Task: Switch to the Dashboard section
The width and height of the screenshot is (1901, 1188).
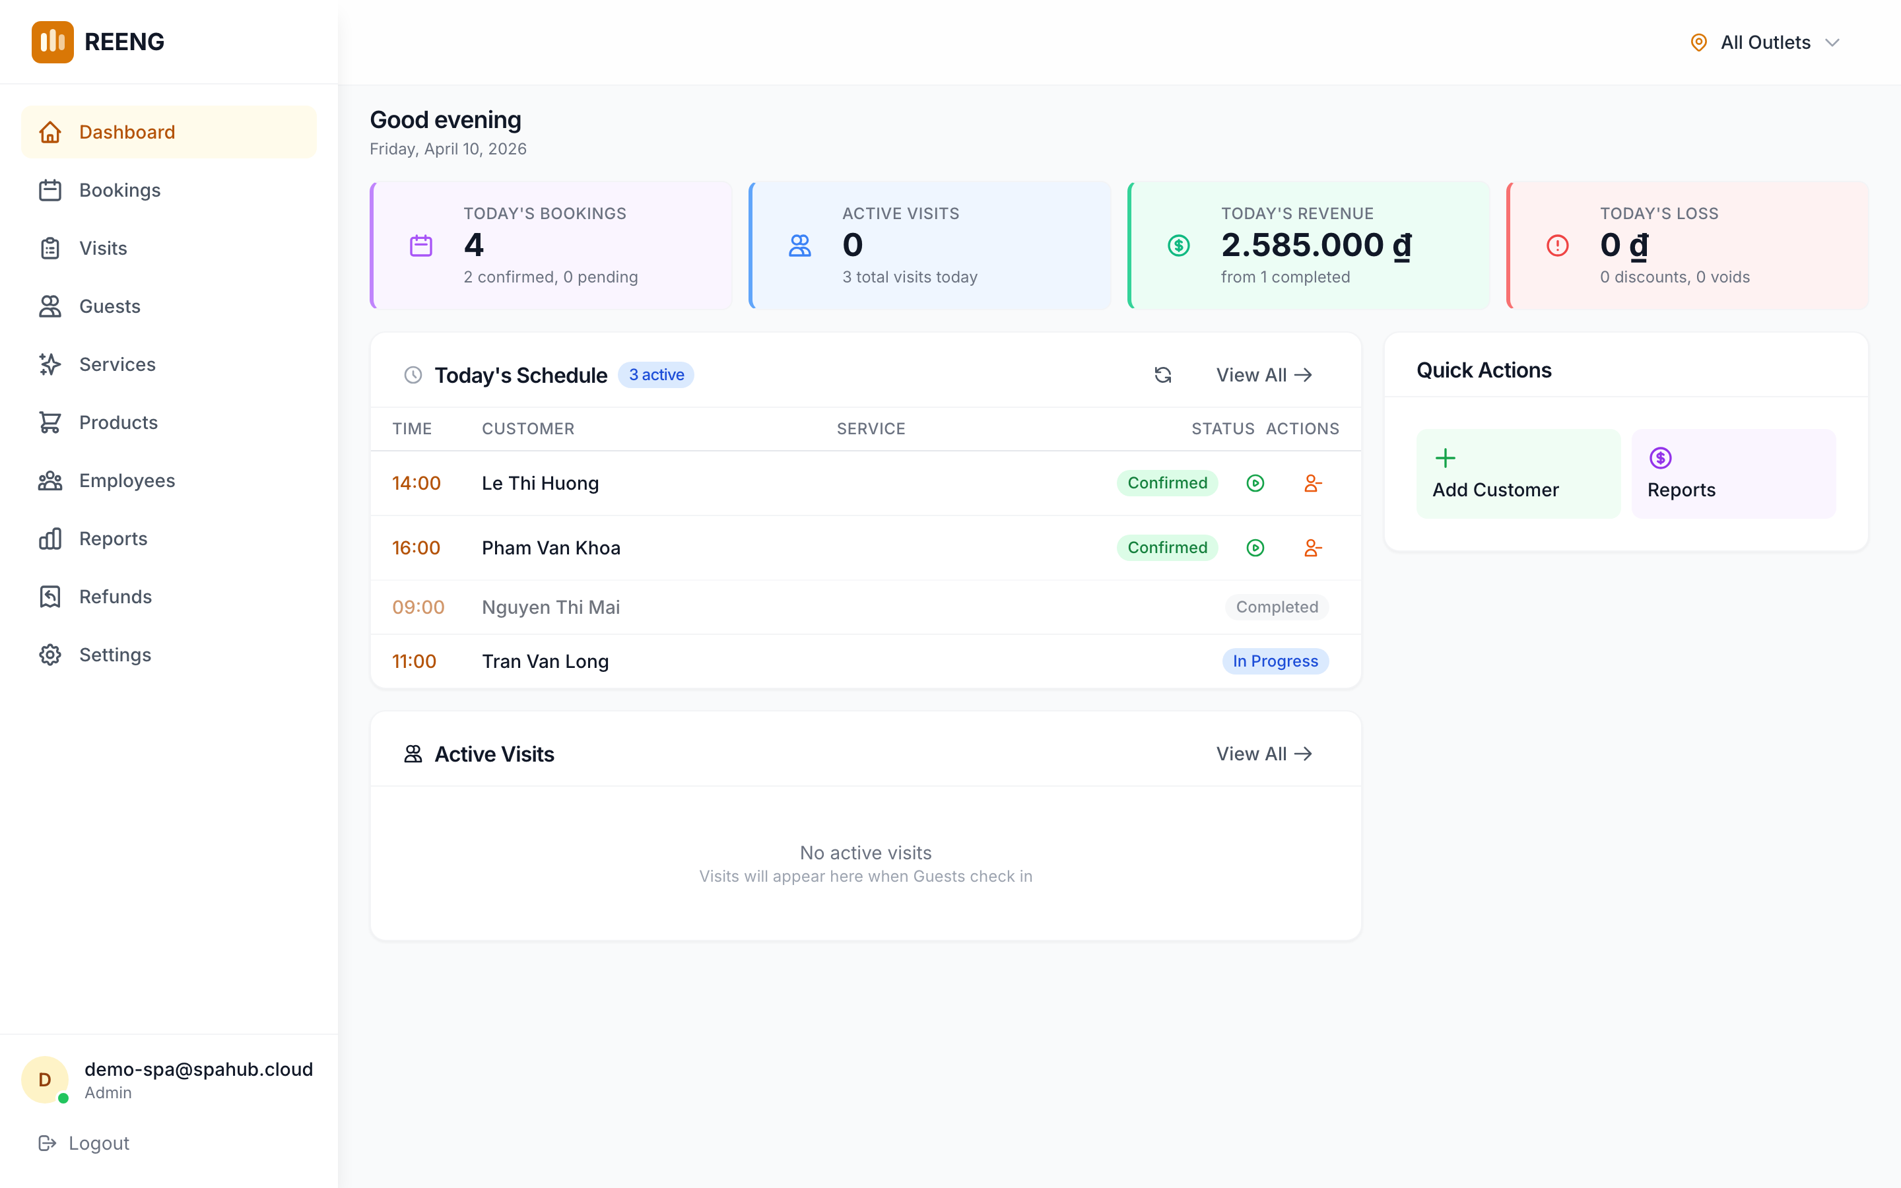Action: coord(127,131)
